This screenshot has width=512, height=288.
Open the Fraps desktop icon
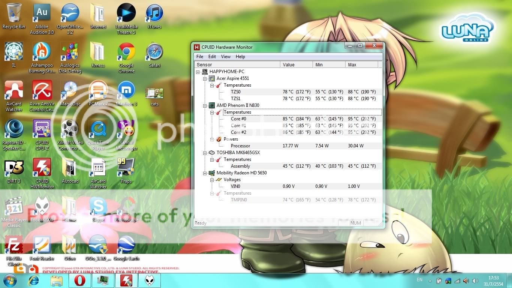[126, 168]
